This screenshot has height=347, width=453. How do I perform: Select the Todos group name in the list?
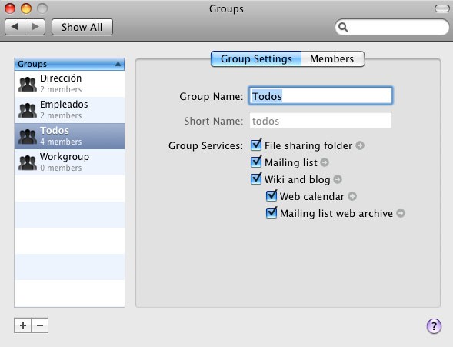tap(55, 131)
